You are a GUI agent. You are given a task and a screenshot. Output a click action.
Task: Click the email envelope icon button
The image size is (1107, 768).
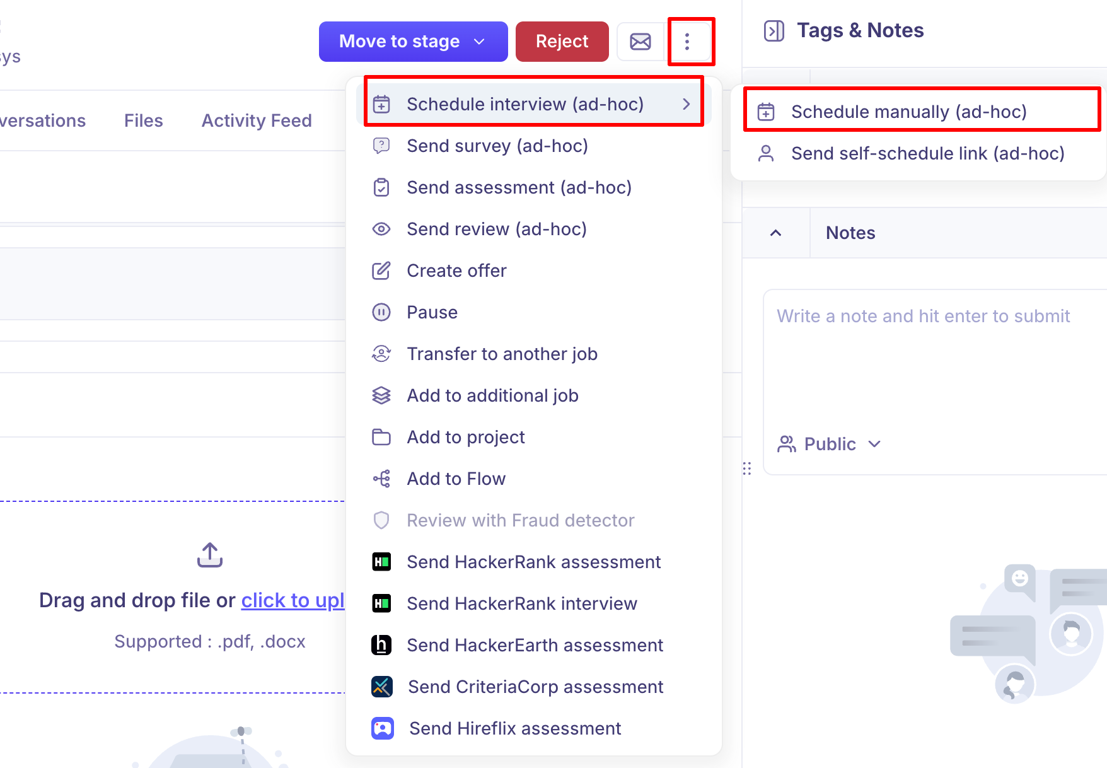640,42
